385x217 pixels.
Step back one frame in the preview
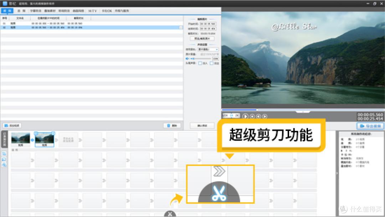[x=258, y=117]
